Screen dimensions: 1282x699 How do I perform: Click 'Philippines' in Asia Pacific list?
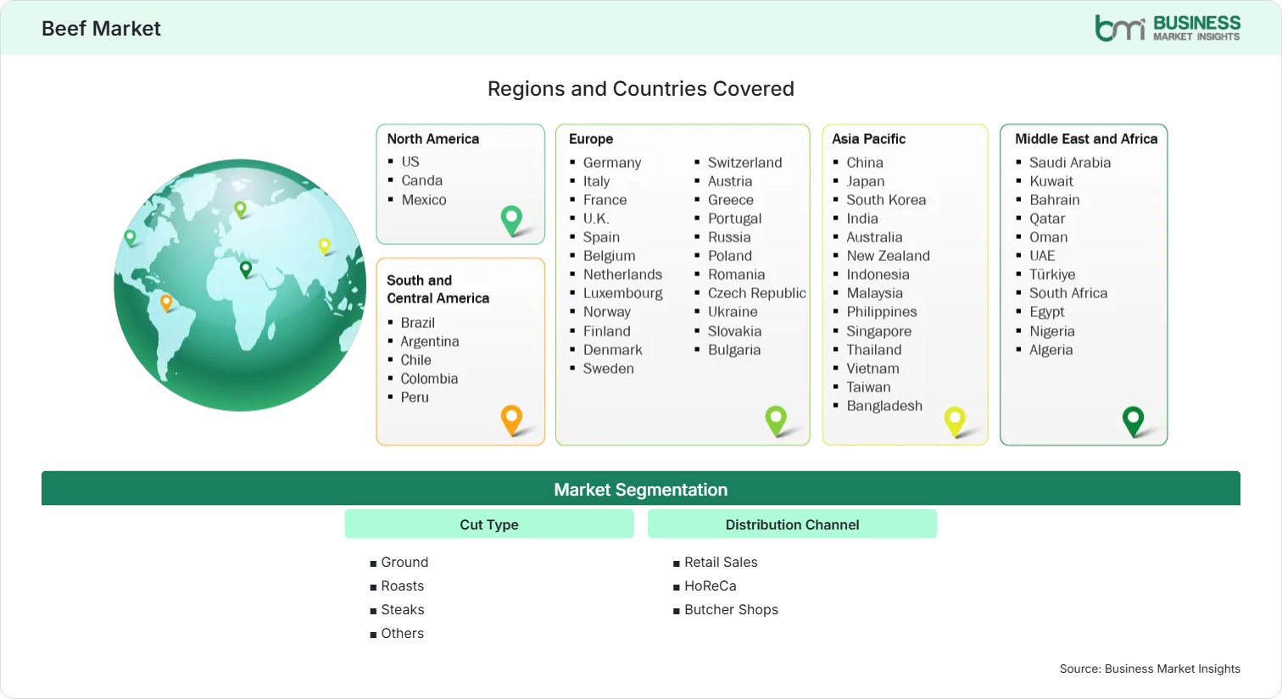click(882, 312)
